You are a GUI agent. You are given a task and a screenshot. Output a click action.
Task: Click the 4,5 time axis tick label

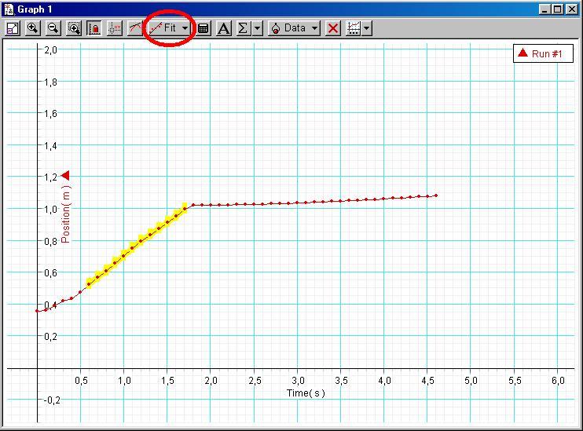[427, 381]
